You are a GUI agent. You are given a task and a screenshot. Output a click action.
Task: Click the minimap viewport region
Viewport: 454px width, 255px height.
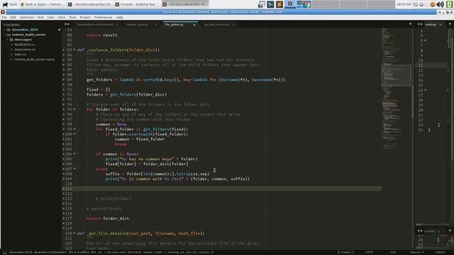click(396, 75)
